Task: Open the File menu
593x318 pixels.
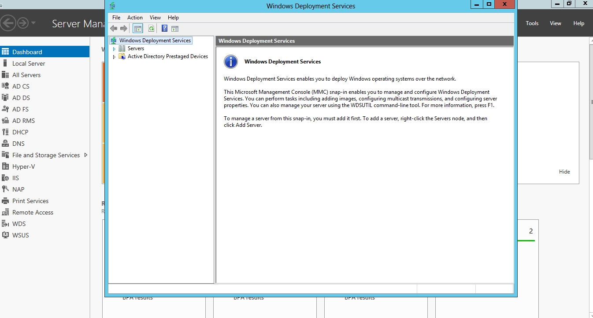Action: pyautogui.click(x=116, y=18)
